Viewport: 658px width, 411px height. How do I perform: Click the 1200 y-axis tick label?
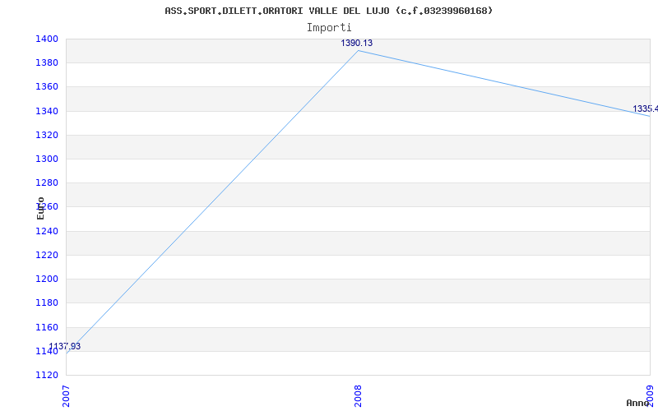click(46, 279)
